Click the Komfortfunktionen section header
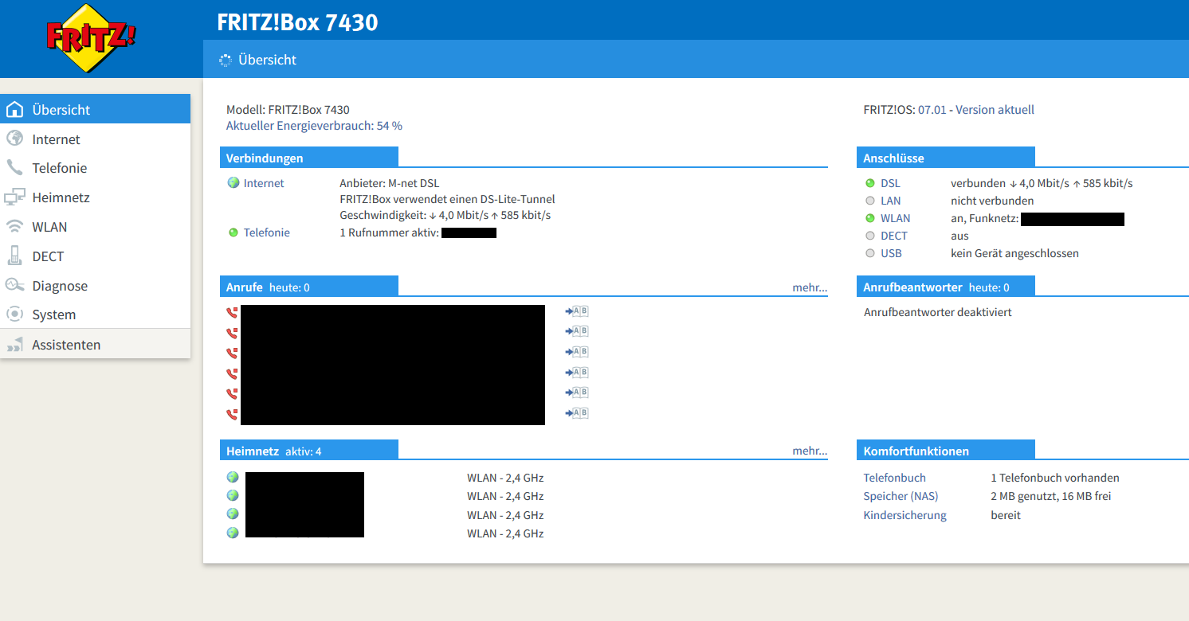Viewport: 1189px width, 621px height. coord(946,451)
